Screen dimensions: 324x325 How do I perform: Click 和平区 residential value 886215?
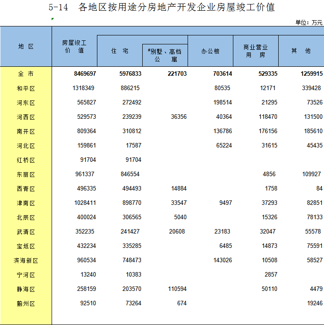point(130,88)
